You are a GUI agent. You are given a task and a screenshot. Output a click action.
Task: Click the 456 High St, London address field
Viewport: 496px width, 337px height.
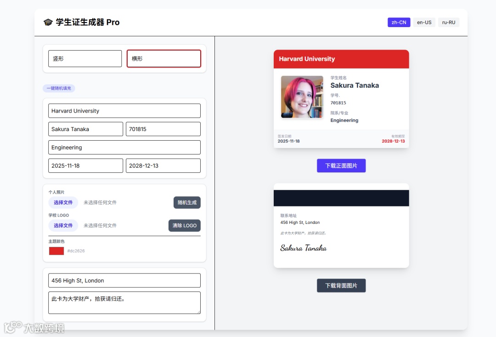coord(124,280)
